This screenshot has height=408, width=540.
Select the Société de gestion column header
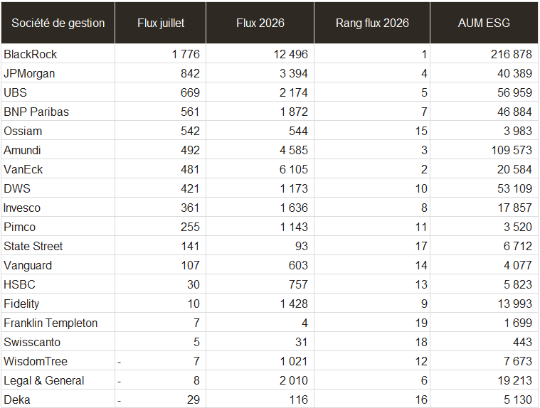tap(58, 23)
